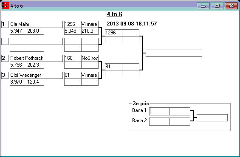Click the semifinal field showing 81
Screen dimensions: 240x157
point(113,67)
